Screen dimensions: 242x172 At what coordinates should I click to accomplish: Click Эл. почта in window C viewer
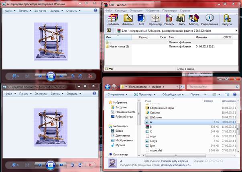click(41, 94)
